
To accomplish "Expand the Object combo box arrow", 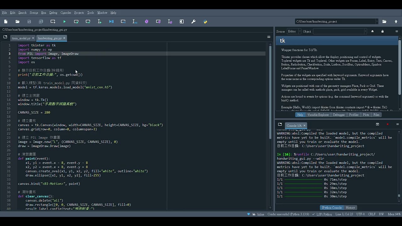I will (365, 31).
